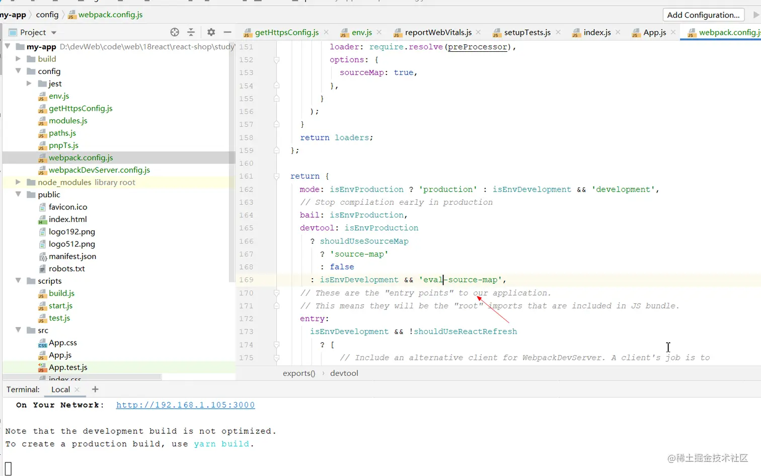The image size is (761, 476).
Task: Click the collapse all icon in Project panel
Action: tap(191, 32)
